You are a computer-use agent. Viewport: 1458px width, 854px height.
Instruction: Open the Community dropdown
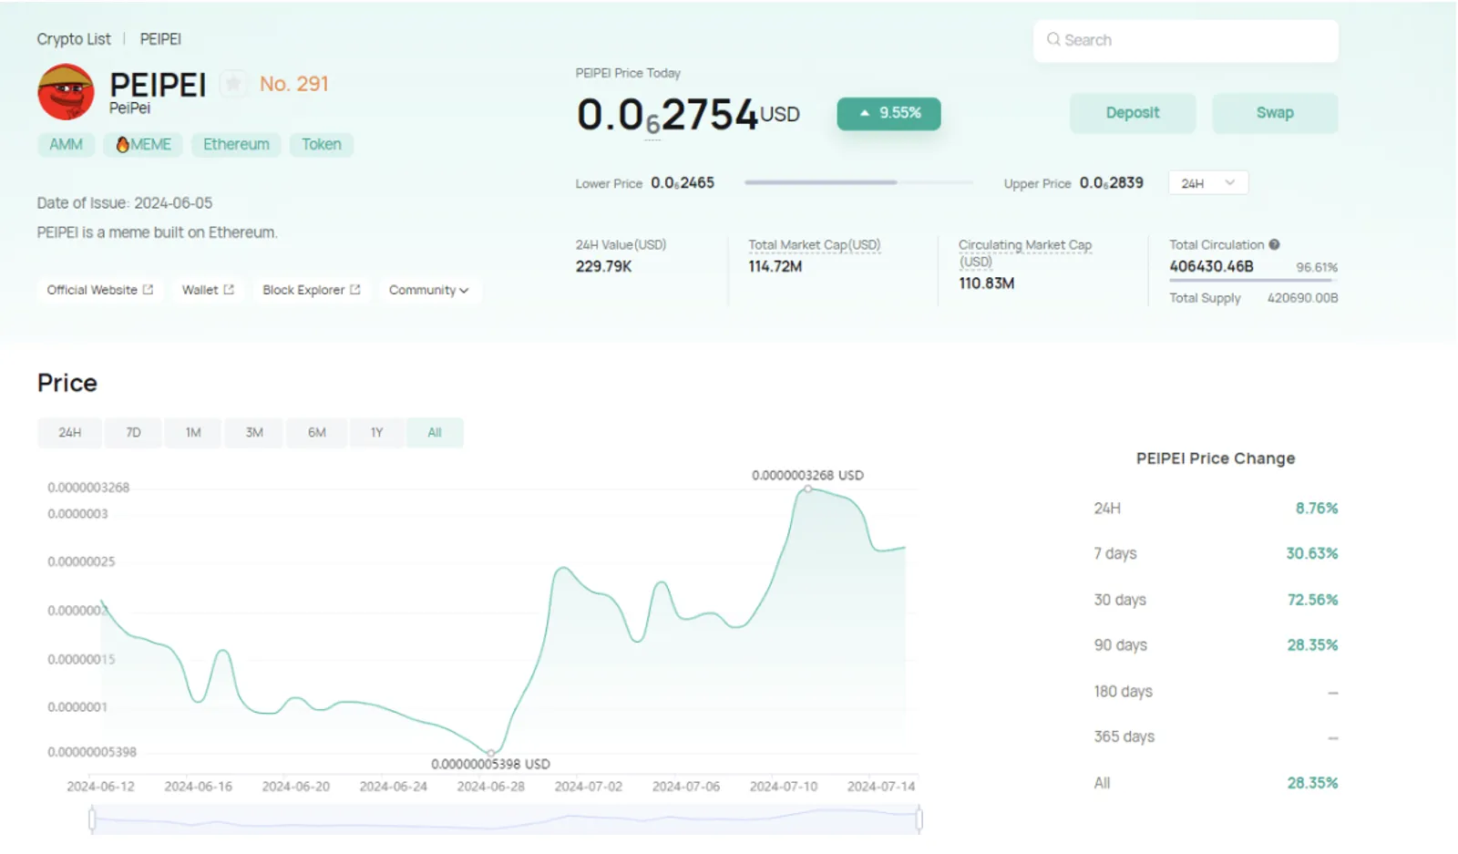click(428, 290)
